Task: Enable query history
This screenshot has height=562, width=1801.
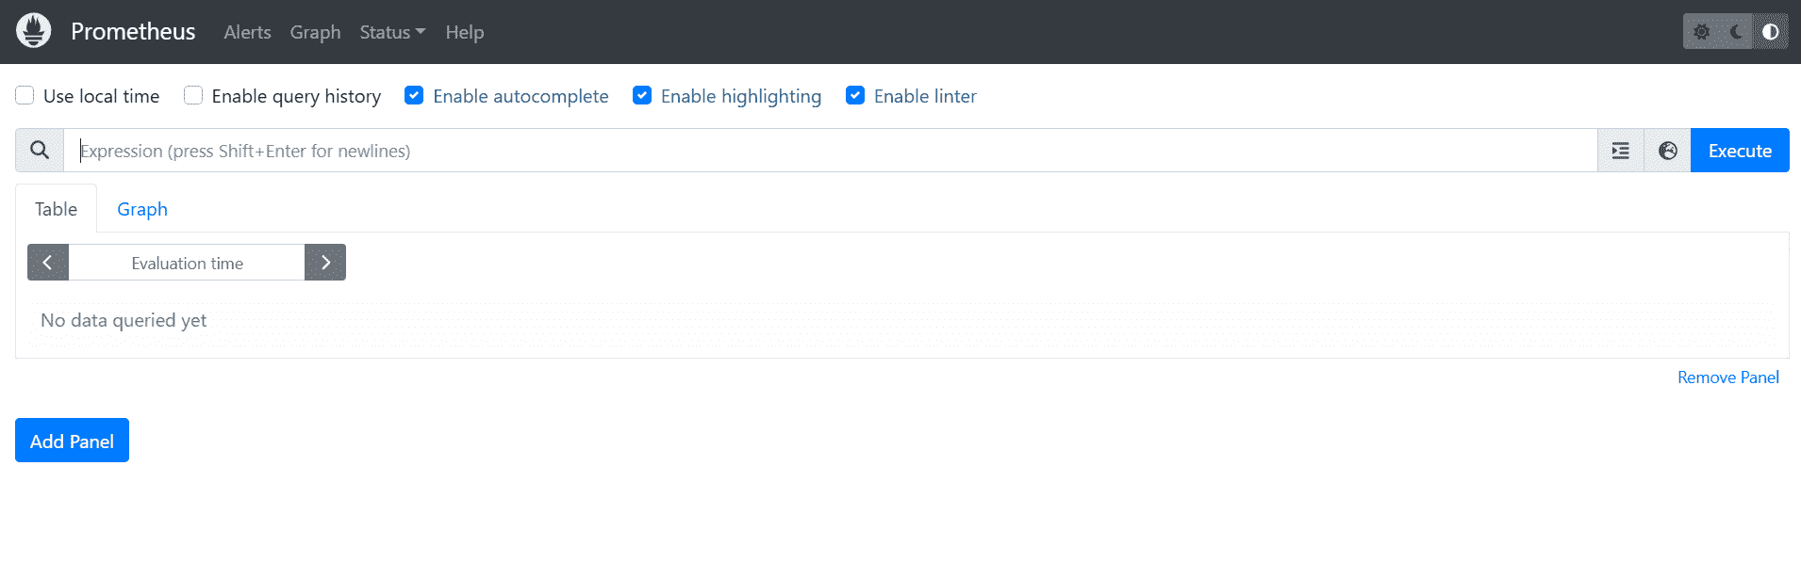Action: [x=192, y=95]
